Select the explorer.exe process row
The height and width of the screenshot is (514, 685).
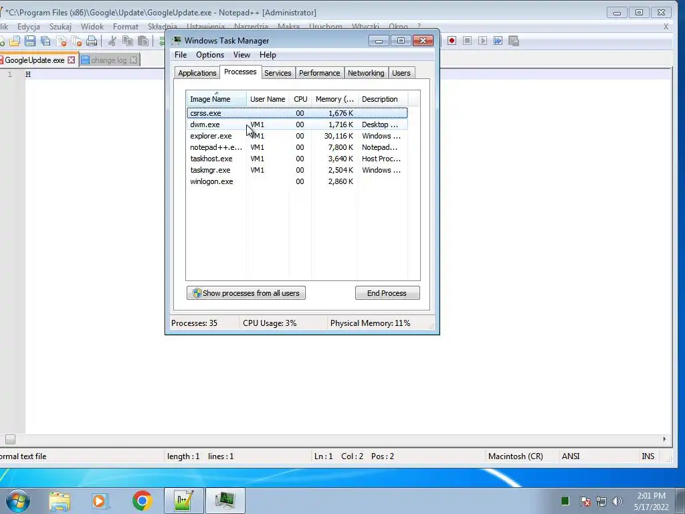(x=297, y=136)
